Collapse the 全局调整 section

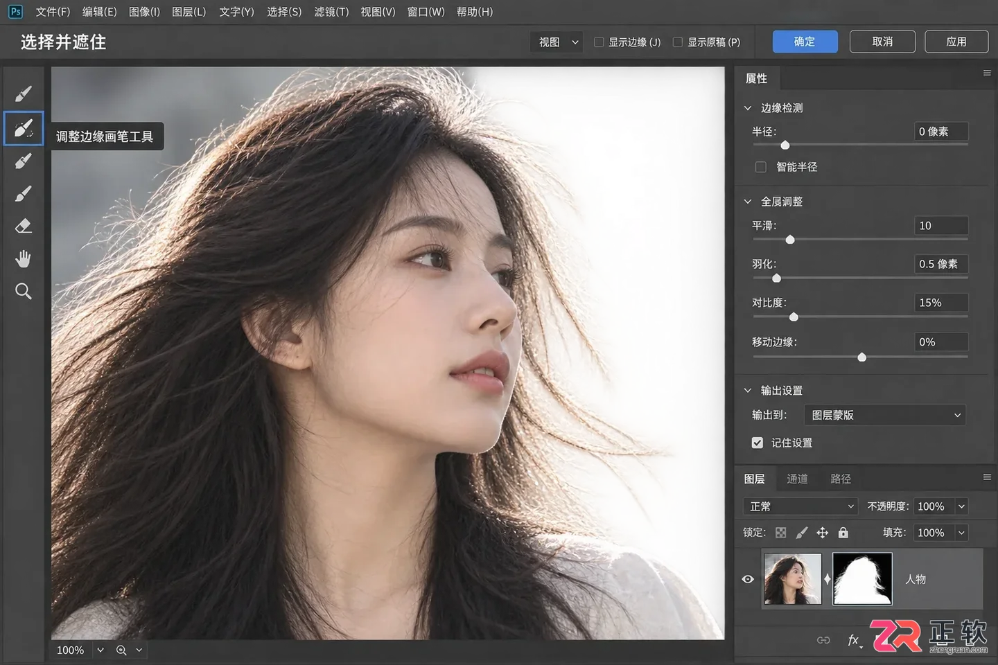tap(748, 202)
